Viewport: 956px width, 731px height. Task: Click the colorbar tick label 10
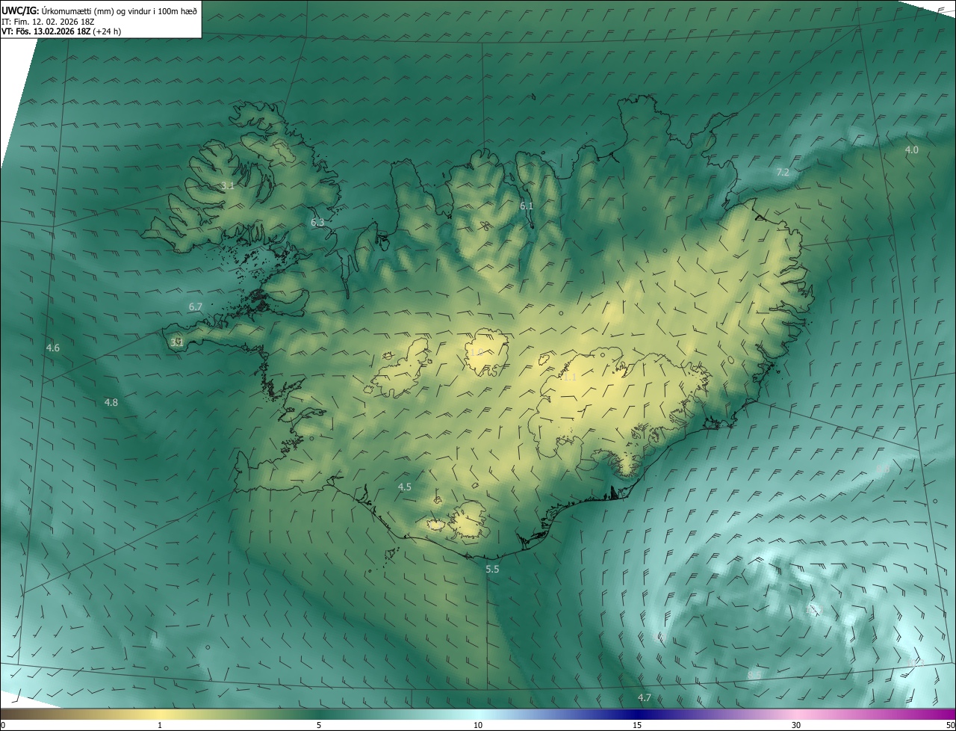(x=478, y=725)
